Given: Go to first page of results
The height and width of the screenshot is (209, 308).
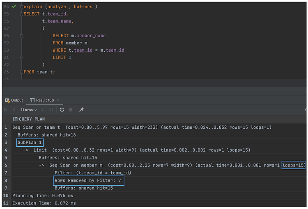Looking at the screenshot, I should (6, 109).
